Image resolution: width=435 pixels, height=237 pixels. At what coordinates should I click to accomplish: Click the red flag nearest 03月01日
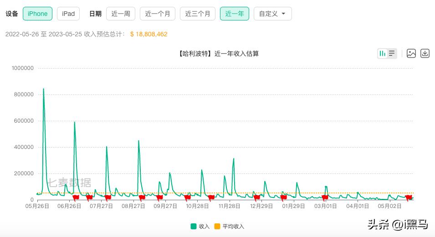(325, 197)
